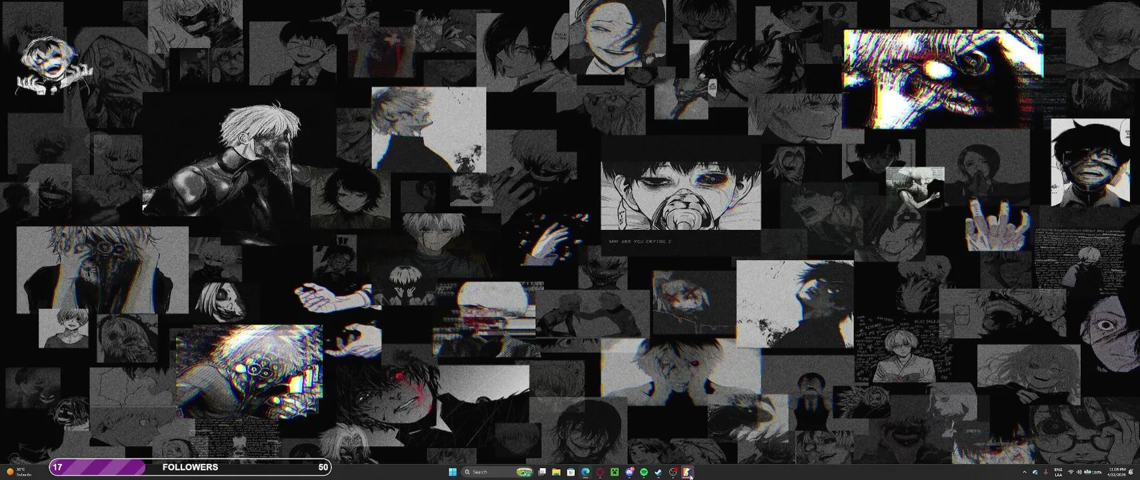
Task: Switch to the Counter-Strike taskbar icon
Action: tap(687, 472)
